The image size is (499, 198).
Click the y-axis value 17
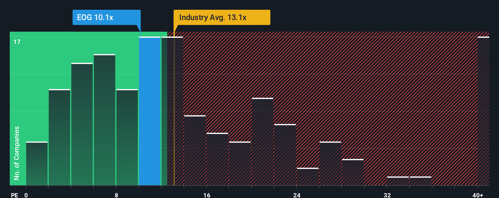click(x=17, y=42)
